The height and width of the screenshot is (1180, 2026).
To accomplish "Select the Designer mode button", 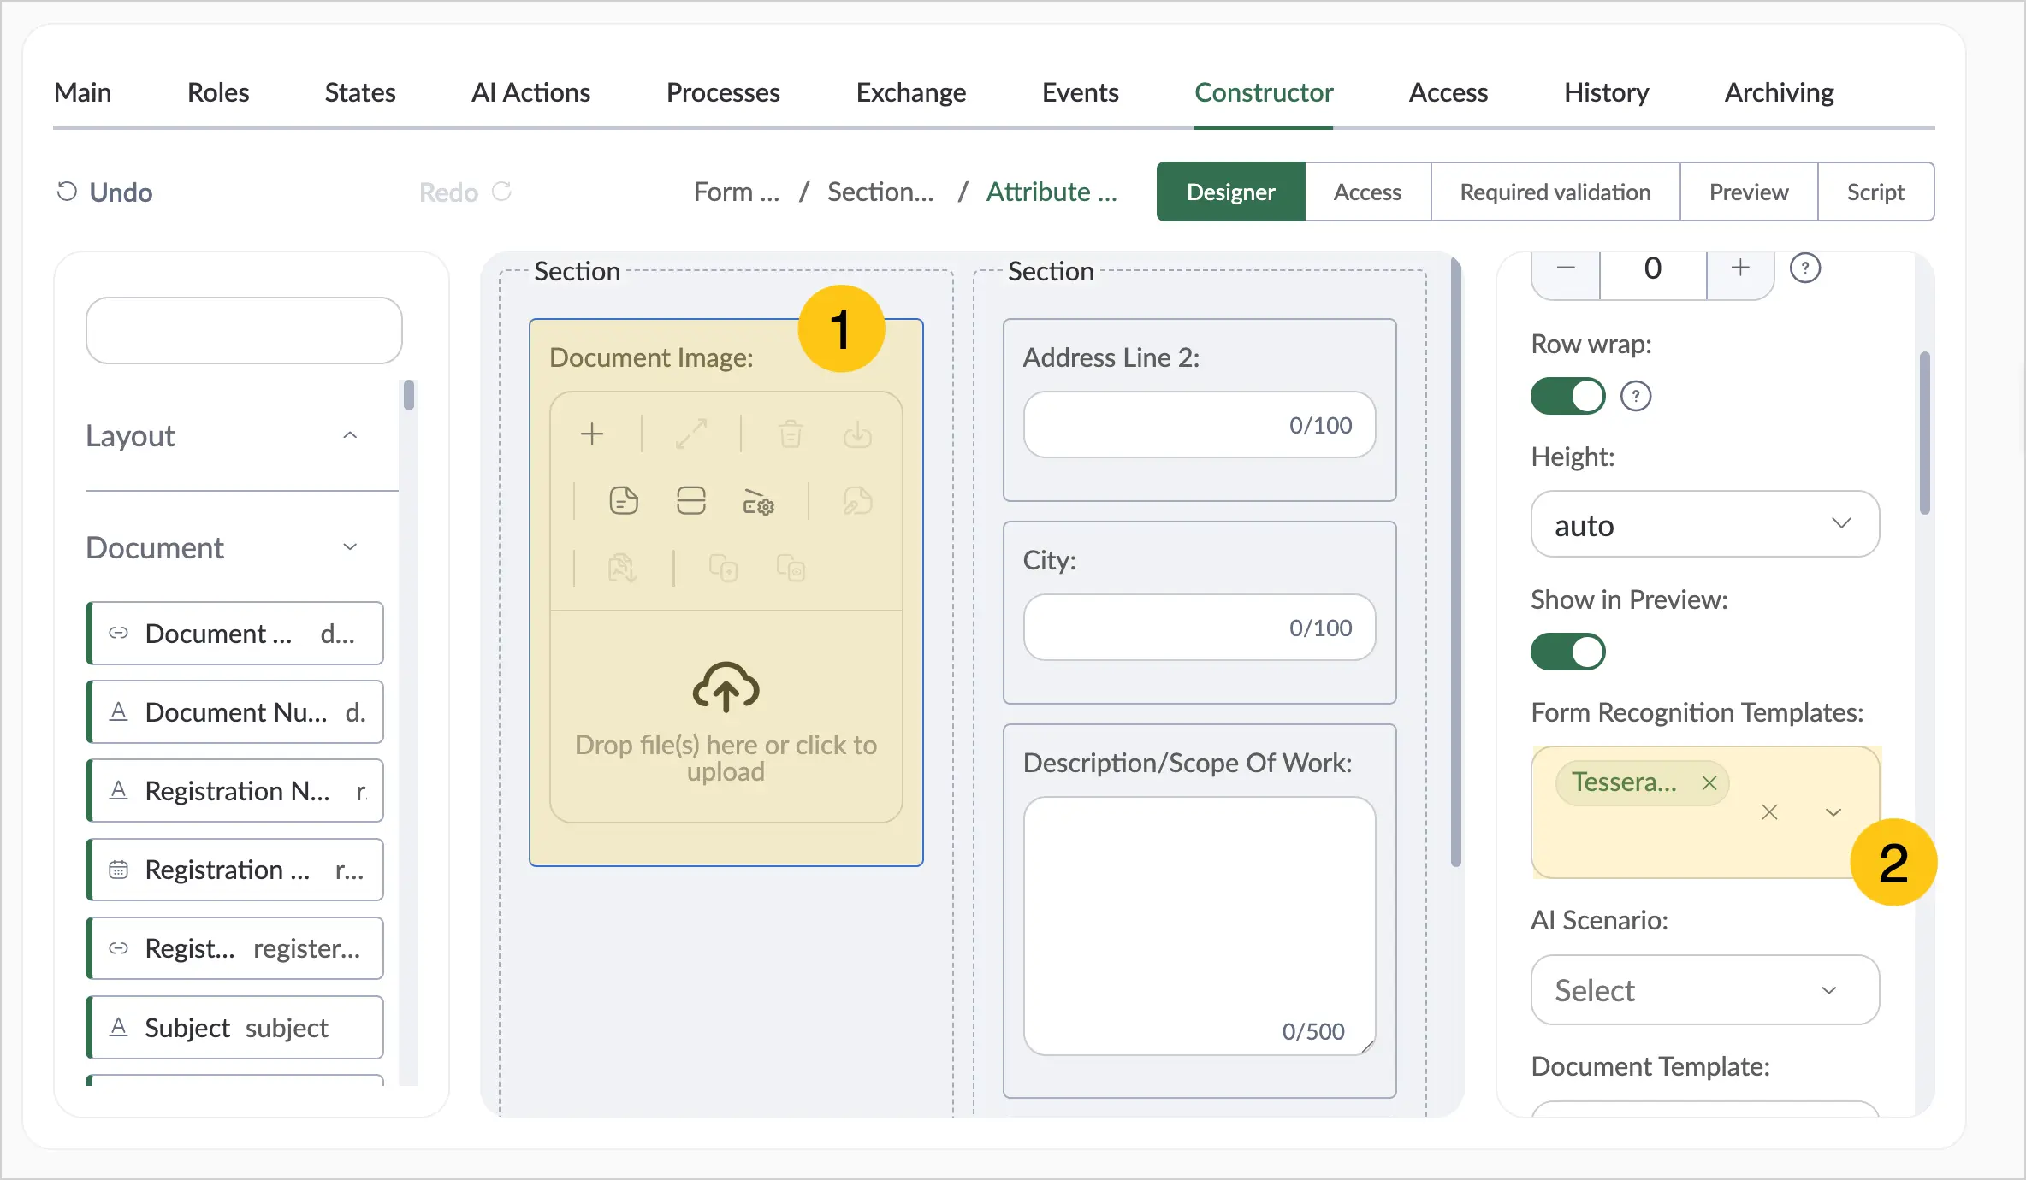I will (1230, 192).
